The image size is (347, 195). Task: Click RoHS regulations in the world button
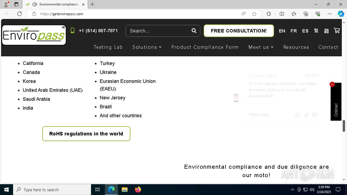point(86,134)
